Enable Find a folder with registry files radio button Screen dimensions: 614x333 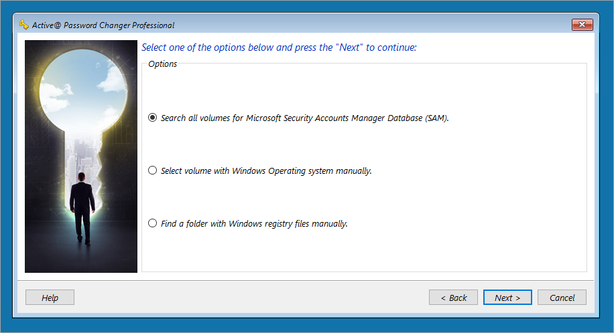coord(153,223)
